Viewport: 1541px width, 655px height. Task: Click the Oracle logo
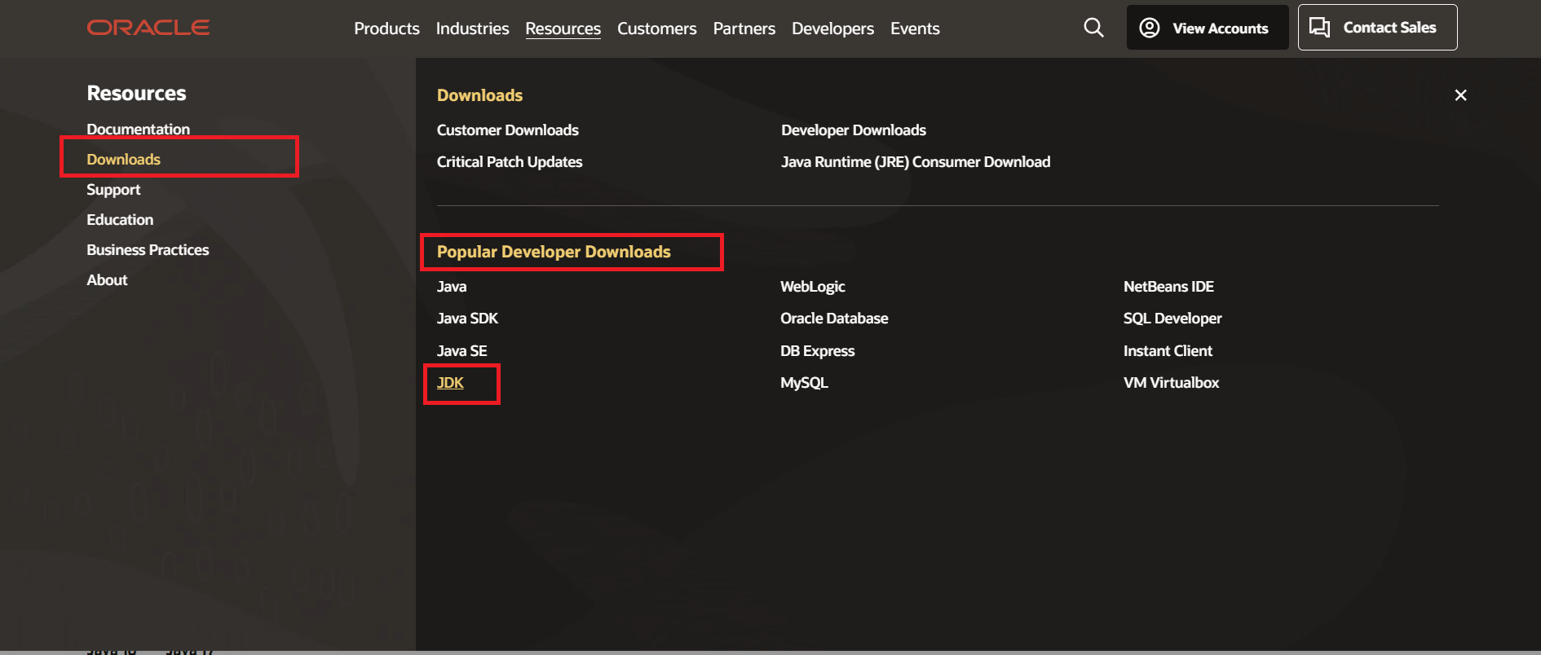click(x=148, y=28)
